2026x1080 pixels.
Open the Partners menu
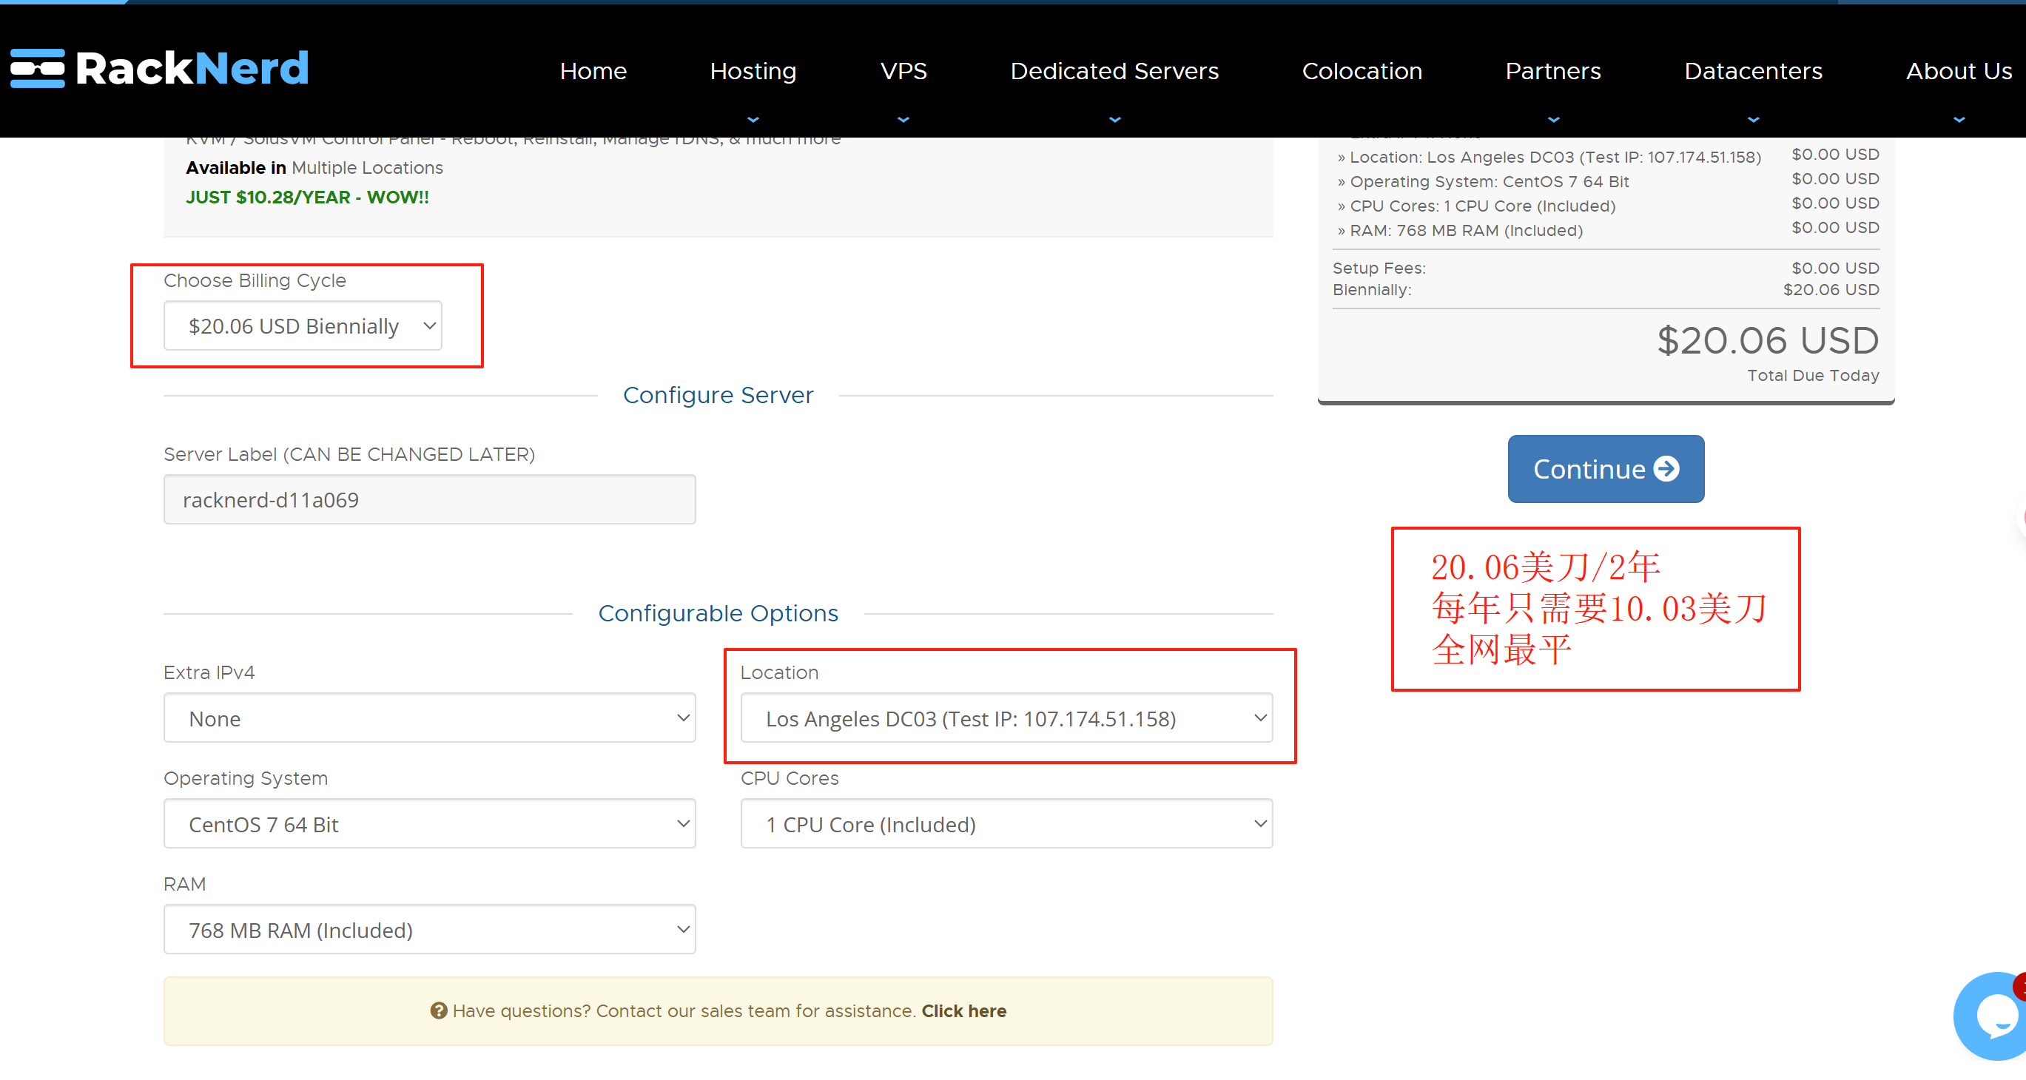pyautogui.click(x=1552, y=71)
